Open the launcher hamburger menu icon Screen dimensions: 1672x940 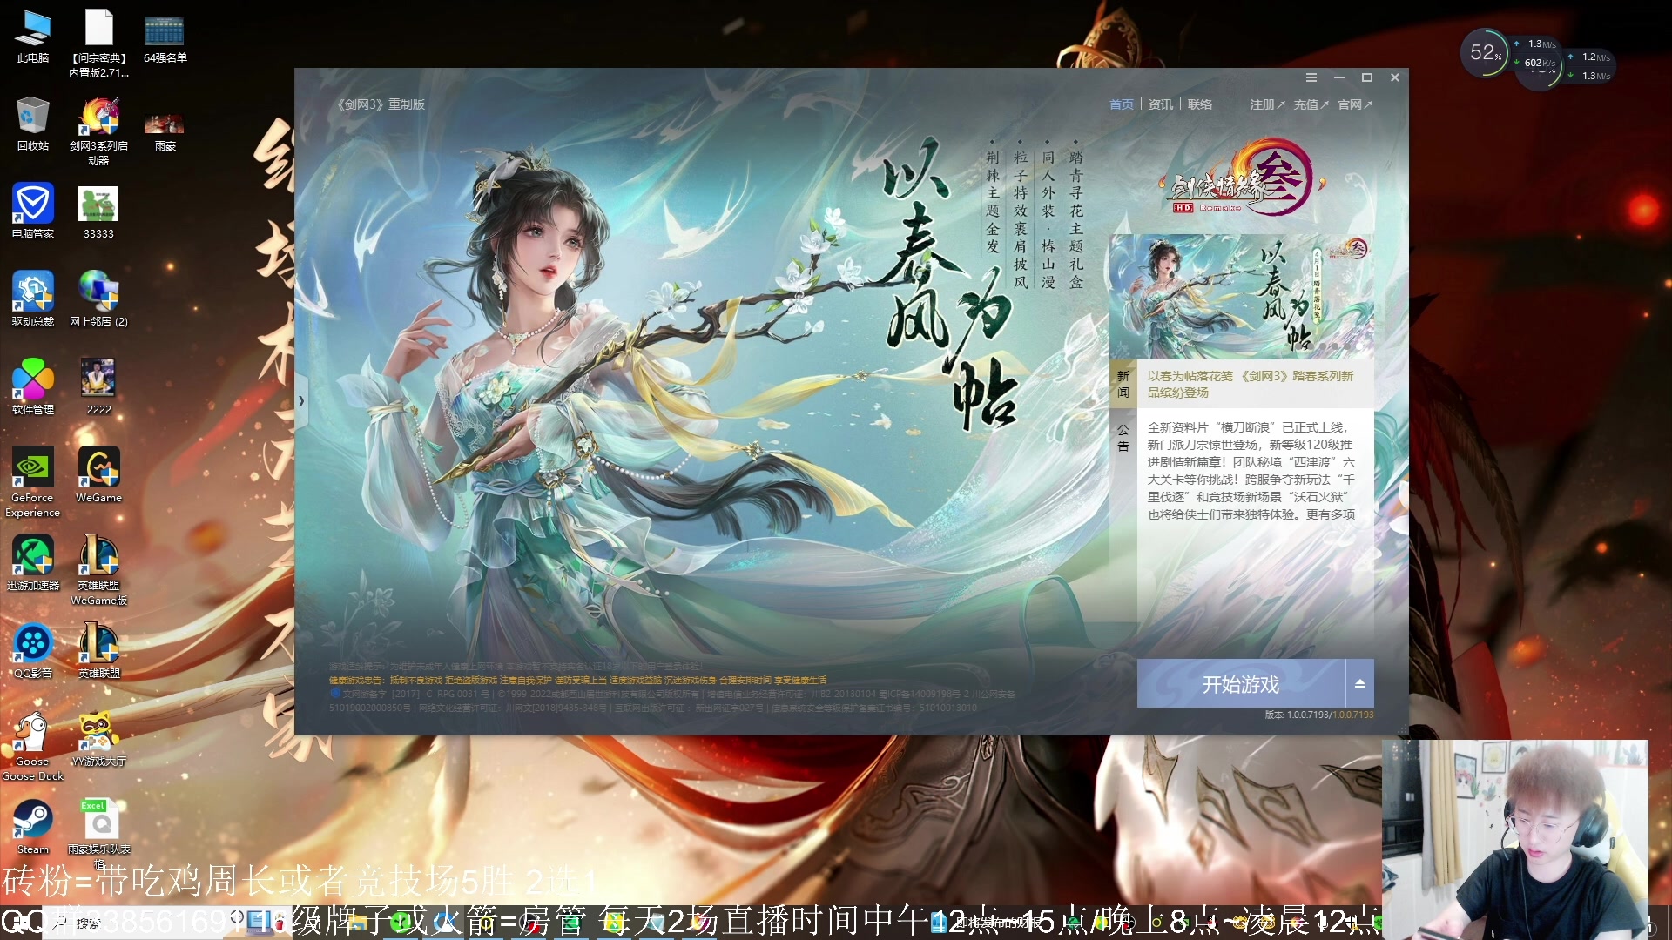pyautogui.click(x=1311, y=77)
